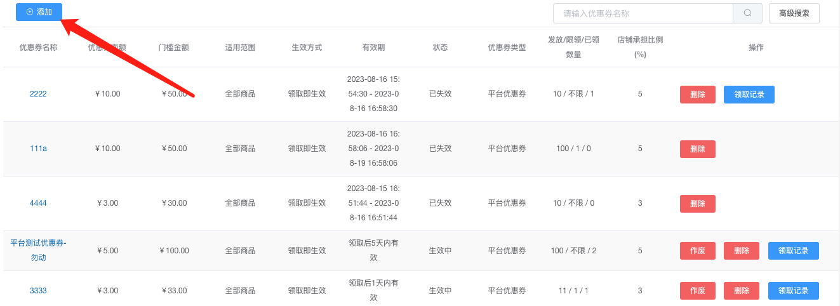View 领取记录 for coupon 2222
The width and height of the screenshot is (840, 306).
pos(749,95)
